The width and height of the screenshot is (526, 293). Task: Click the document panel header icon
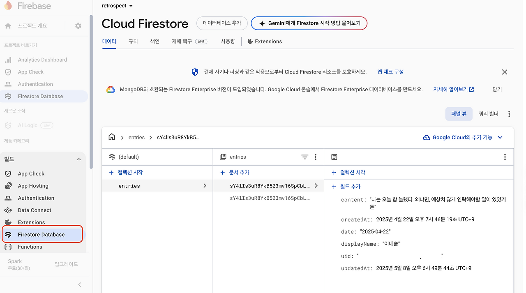pyautogui.click(x=334, y=157)
